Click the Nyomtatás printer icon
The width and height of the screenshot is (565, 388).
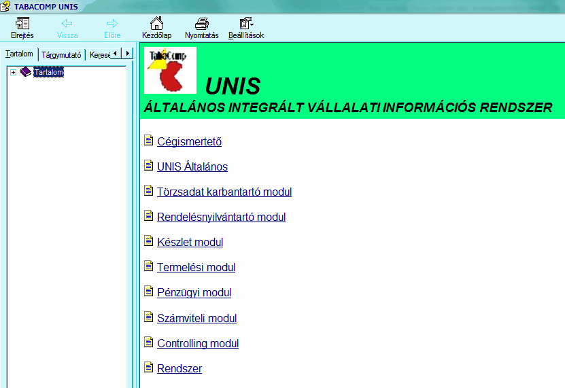click(202, 24)
